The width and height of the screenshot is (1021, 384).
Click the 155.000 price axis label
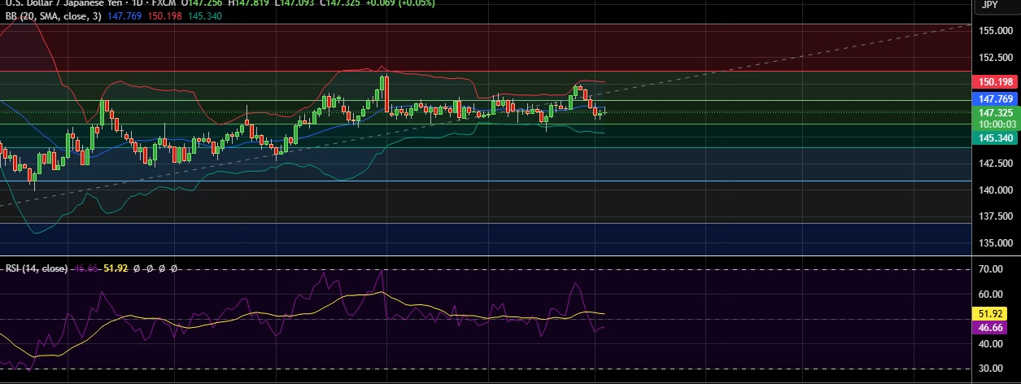[x=996, y=31]
